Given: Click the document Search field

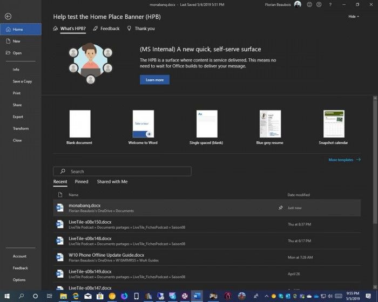Looking at the screenshot, I should coord(122,171).
